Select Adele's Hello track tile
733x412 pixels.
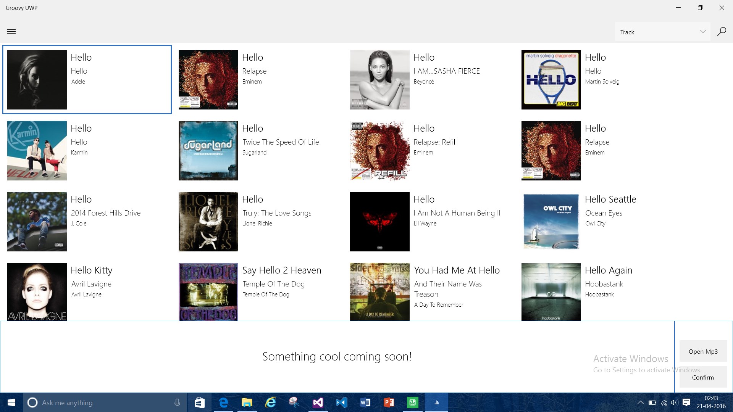point(87,79)
